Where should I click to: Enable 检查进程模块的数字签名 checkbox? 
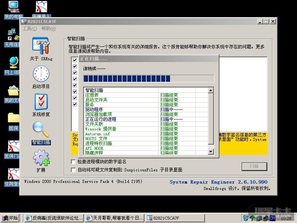click(x=73, y=162)
